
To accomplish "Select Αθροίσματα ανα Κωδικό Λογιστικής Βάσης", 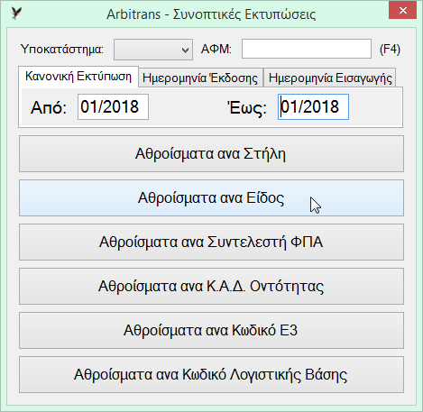I will 211,375.
